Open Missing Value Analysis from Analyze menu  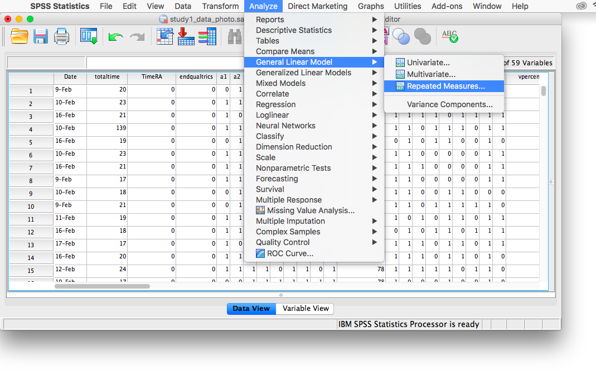[x=314, y=210]
